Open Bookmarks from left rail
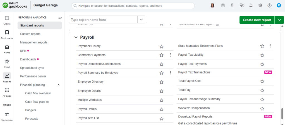 tap(7, 33)
